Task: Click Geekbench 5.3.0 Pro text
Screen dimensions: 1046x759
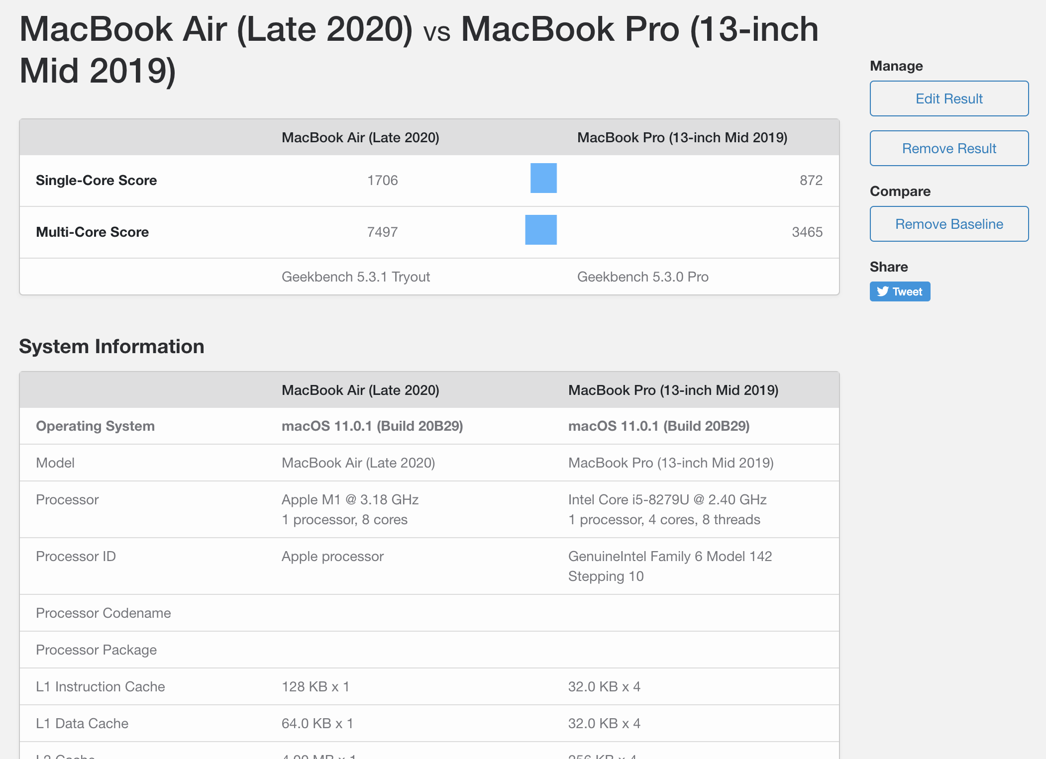Action: click(x=642, y=277)
